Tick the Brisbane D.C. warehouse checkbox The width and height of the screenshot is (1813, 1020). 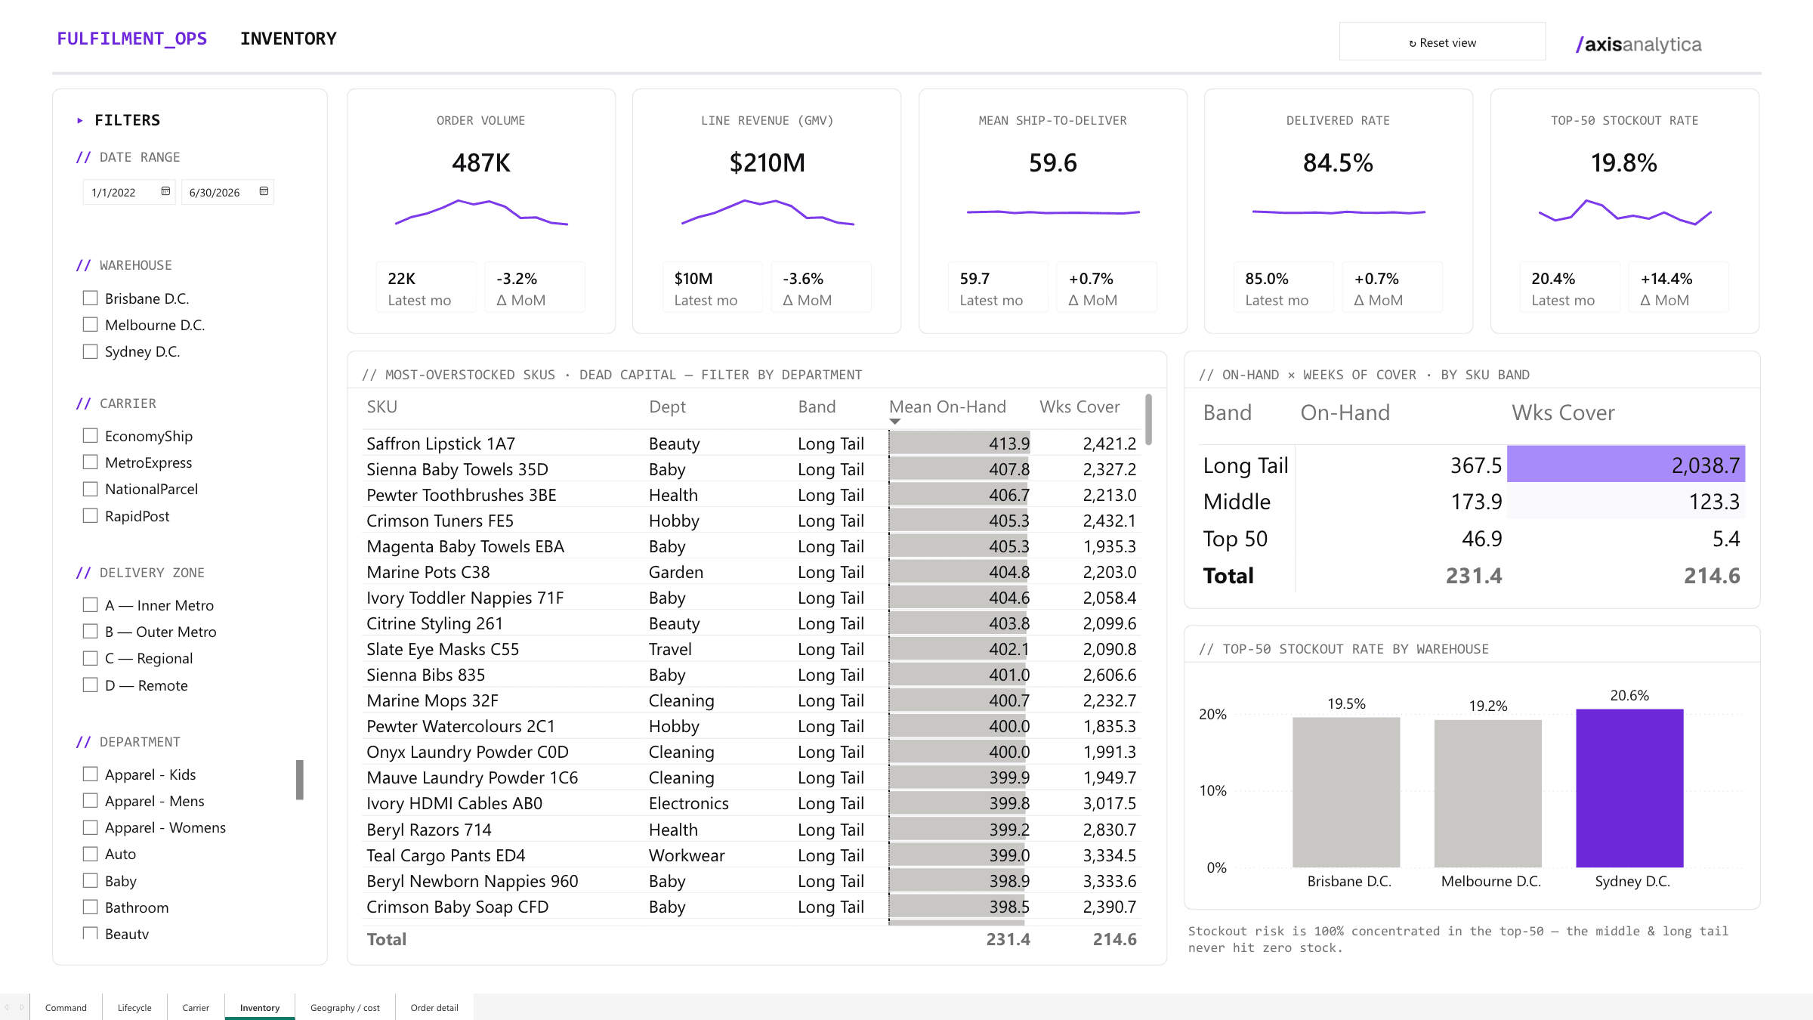[90, 298]
